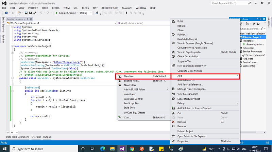272x152 pixels.
Task: Open the Toolbox side tab
Action: click(3, 39)
